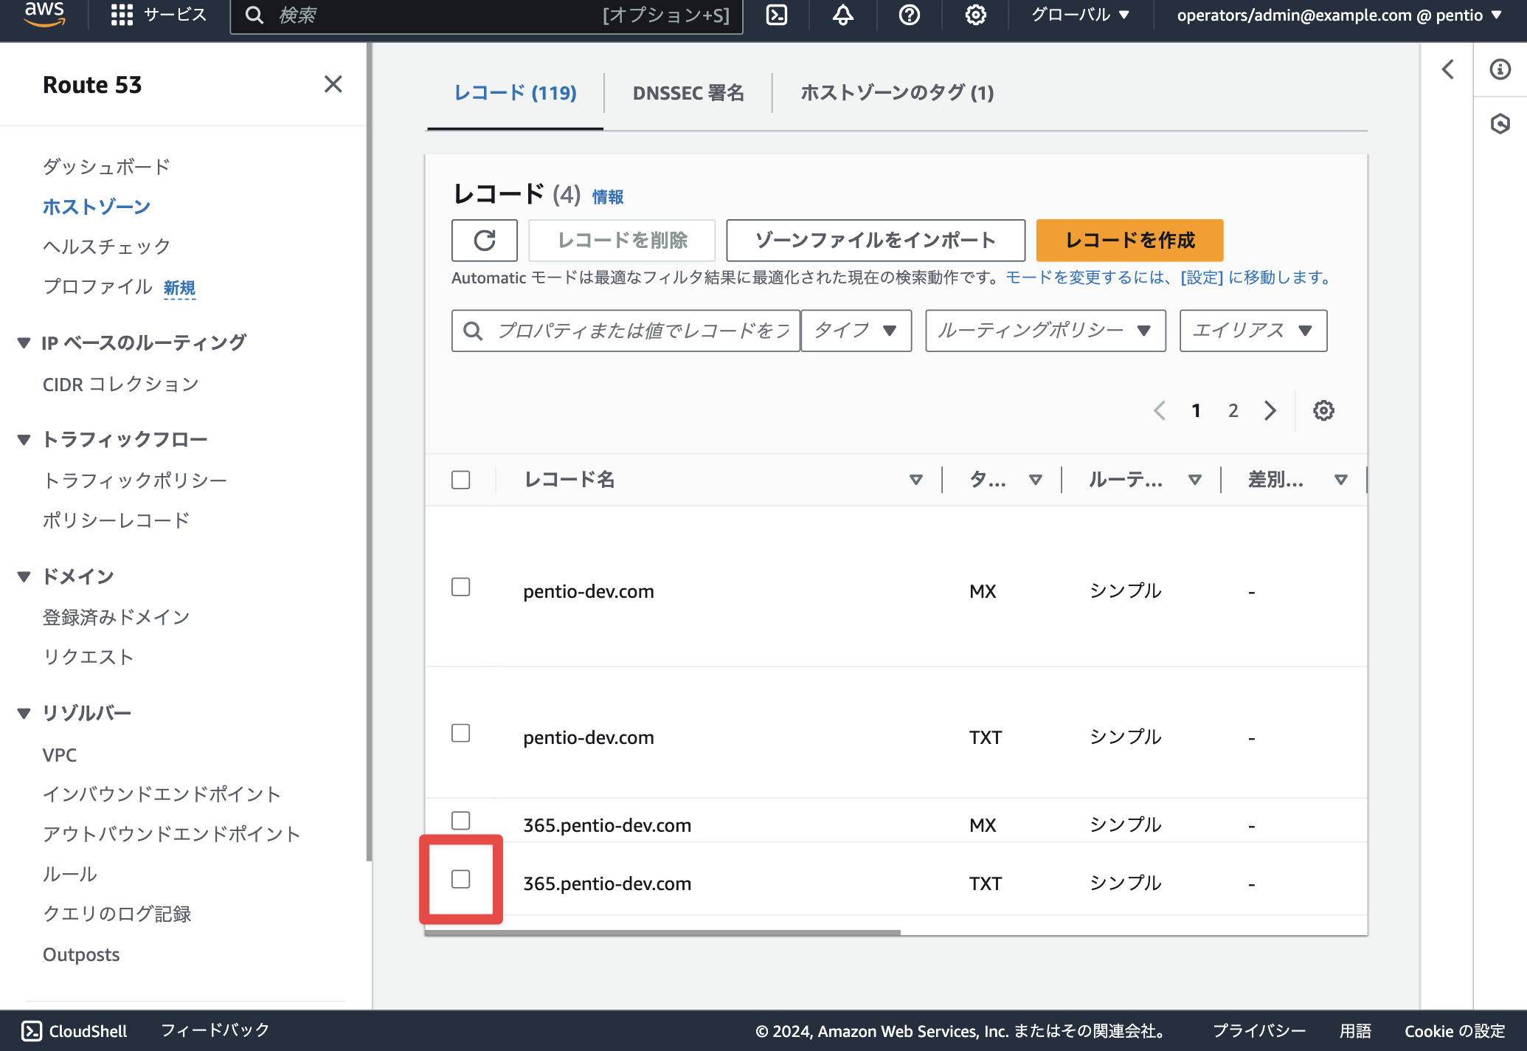The height and width of the screenshot is (1051, 1527).
Task: Open 登録済みドメイン in sidebar
Action: tap(116, 617)
